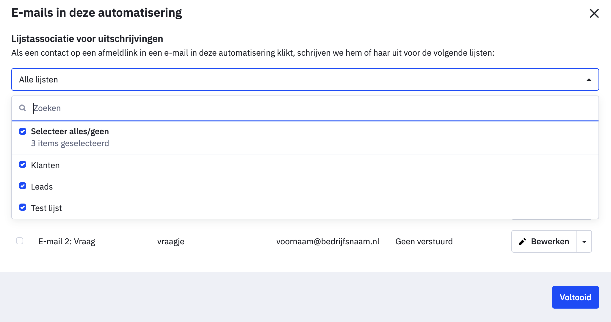Open the dropdown arrow beside Bewerken
Screen dimensions: 611x322
(584, 241)
